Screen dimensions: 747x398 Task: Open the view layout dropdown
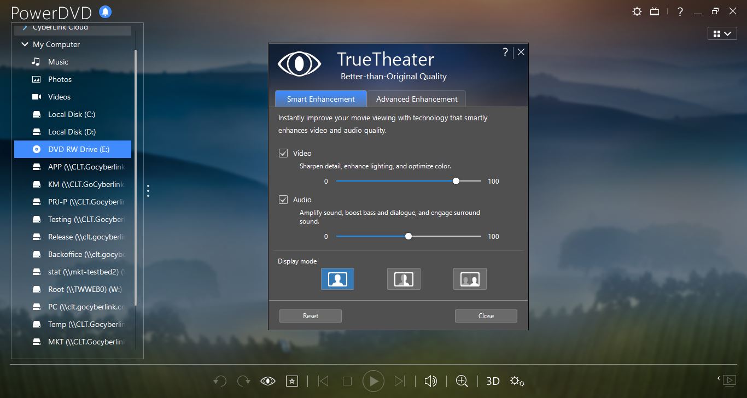721,34
